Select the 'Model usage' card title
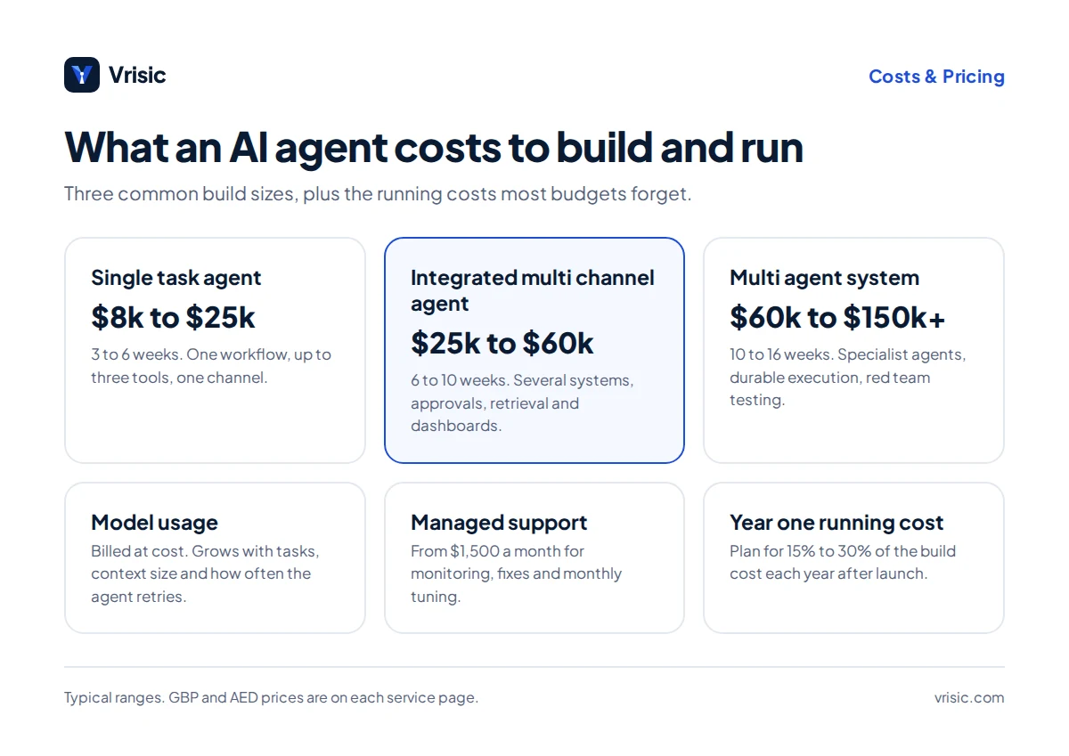The image size is (1069, 756). pyautogui.click(x=154, y=523)
